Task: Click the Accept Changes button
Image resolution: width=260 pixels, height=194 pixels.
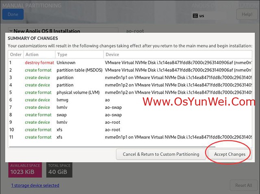Action: [230, 154]
